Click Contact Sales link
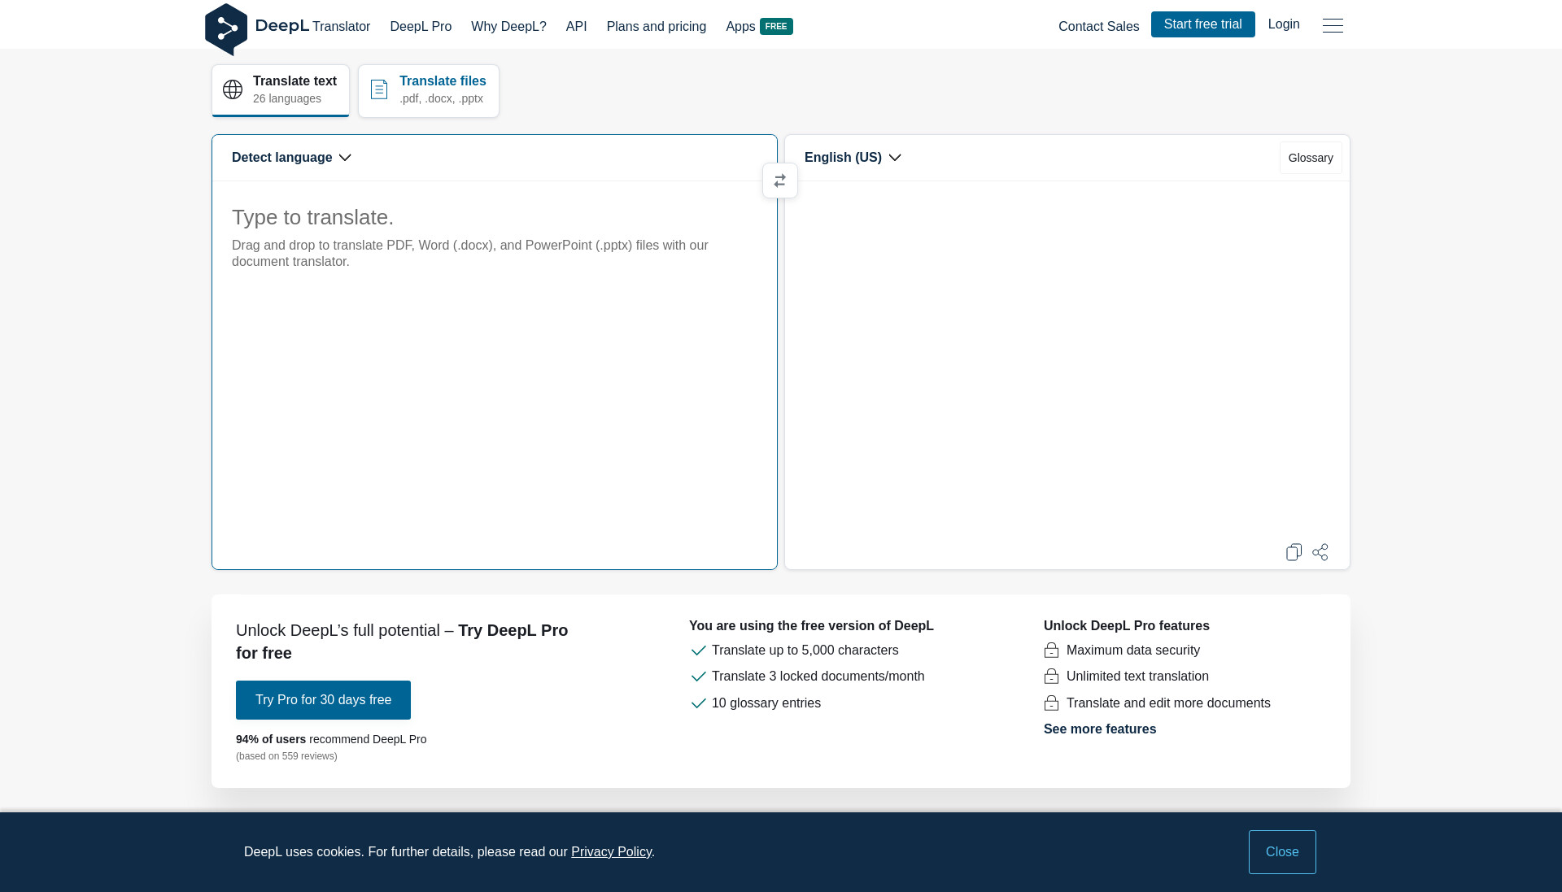 1098,26
